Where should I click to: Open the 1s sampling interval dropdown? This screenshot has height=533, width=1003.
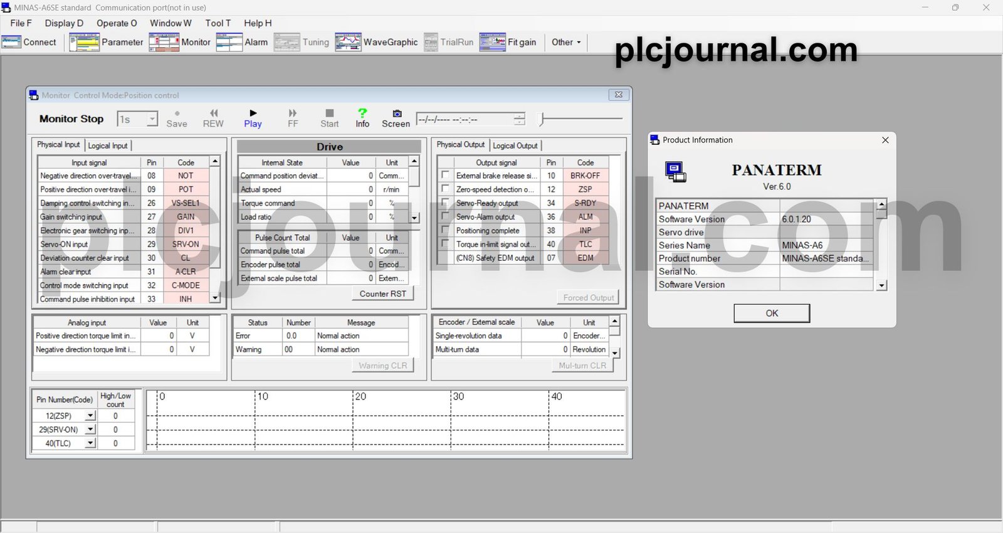[152, 119]
